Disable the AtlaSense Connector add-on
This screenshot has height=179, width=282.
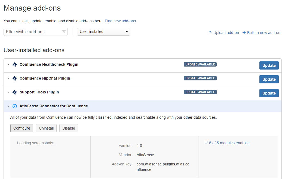69,128
